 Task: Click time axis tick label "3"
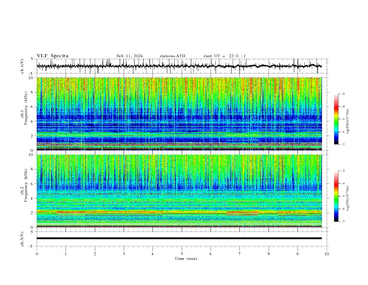click(124, 254)
